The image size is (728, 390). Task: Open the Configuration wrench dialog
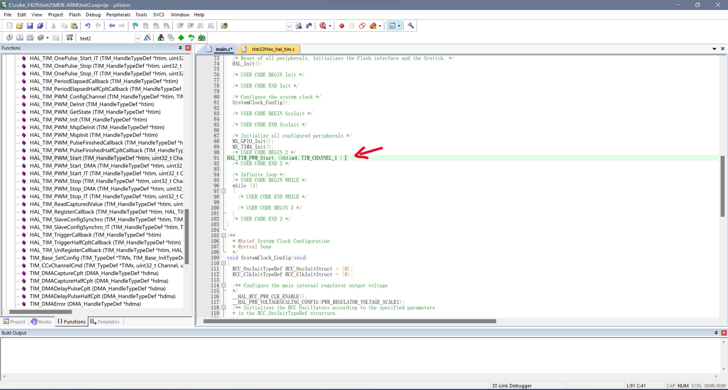[x=411, y=26]
